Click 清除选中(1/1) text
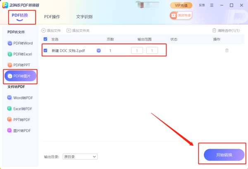Viewport: 248px width, 169px height. click(229, 30)
